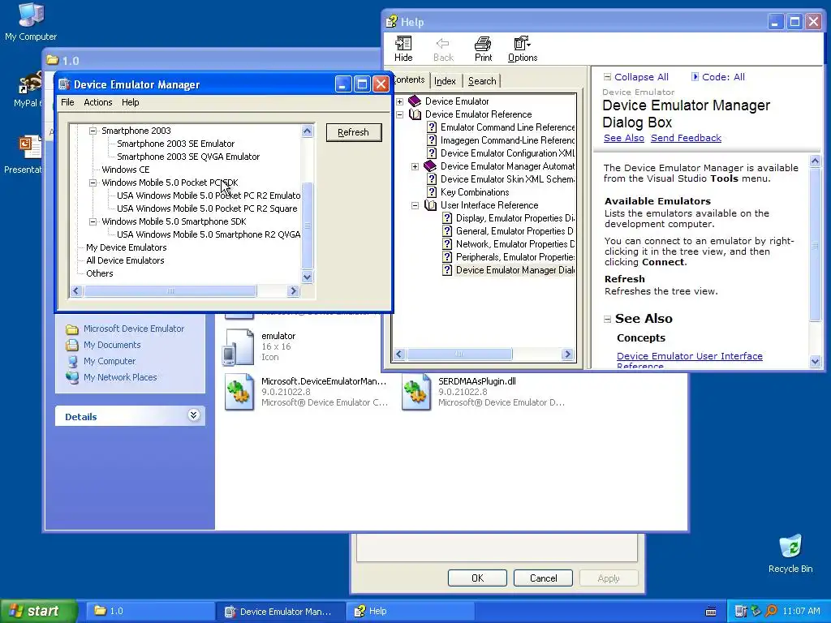Viewport: 831px width, 623px height.
Task: Select My Device Emulators tree item
Action: (126, 247)
